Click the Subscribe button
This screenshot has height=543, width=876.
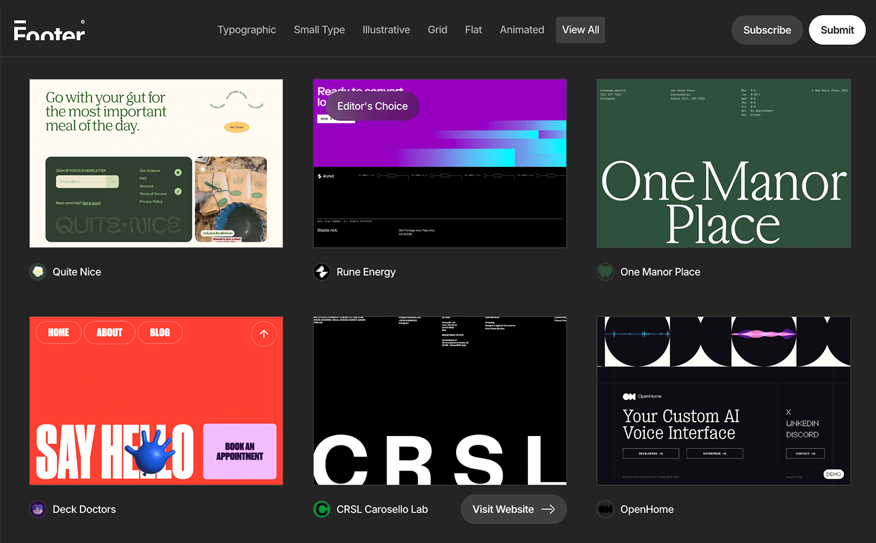767,30
